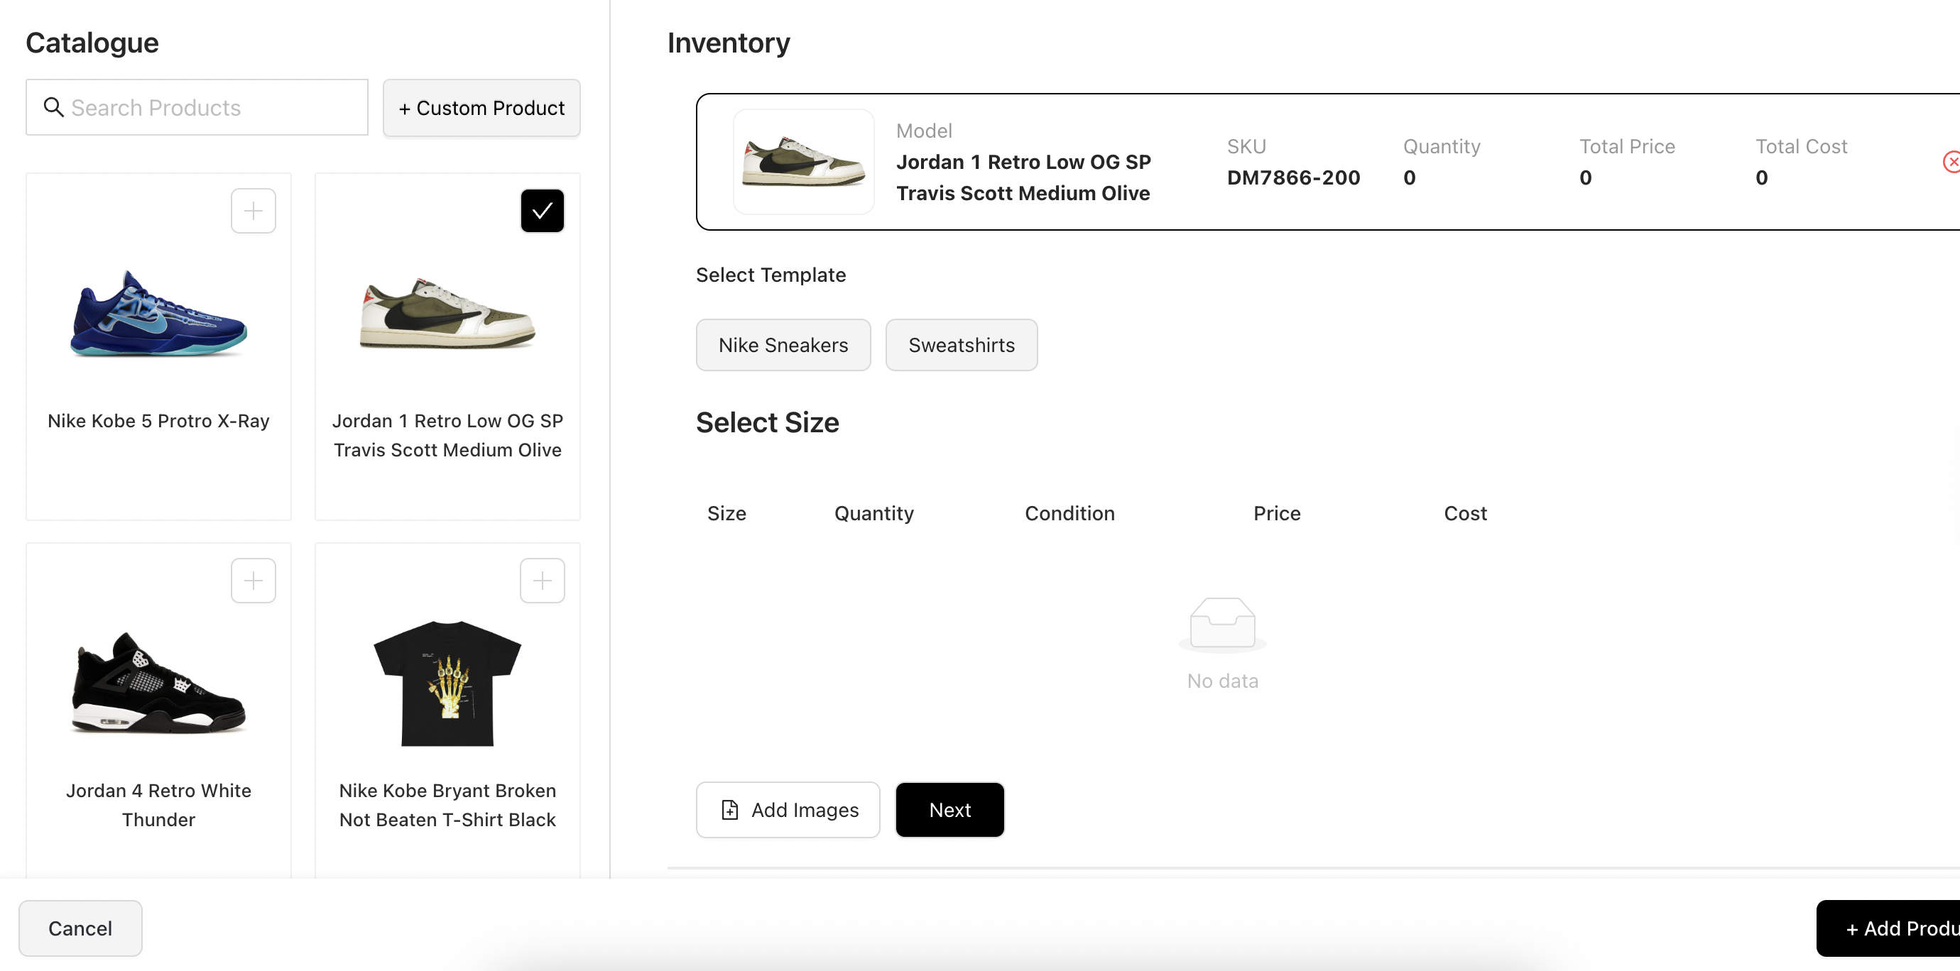Click the Cancel button
Screen dimensions: 1960x971
pos(80,928)
